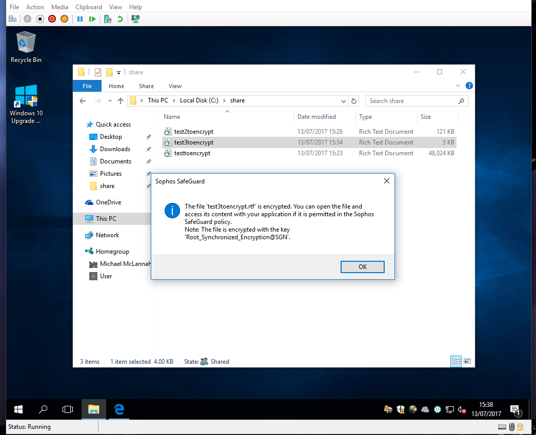Image resolution: width=536 pixels, height=435 pixels.
Task: Expand the chevron after This PC breadcrumb
Action: (x=174, y=101)
